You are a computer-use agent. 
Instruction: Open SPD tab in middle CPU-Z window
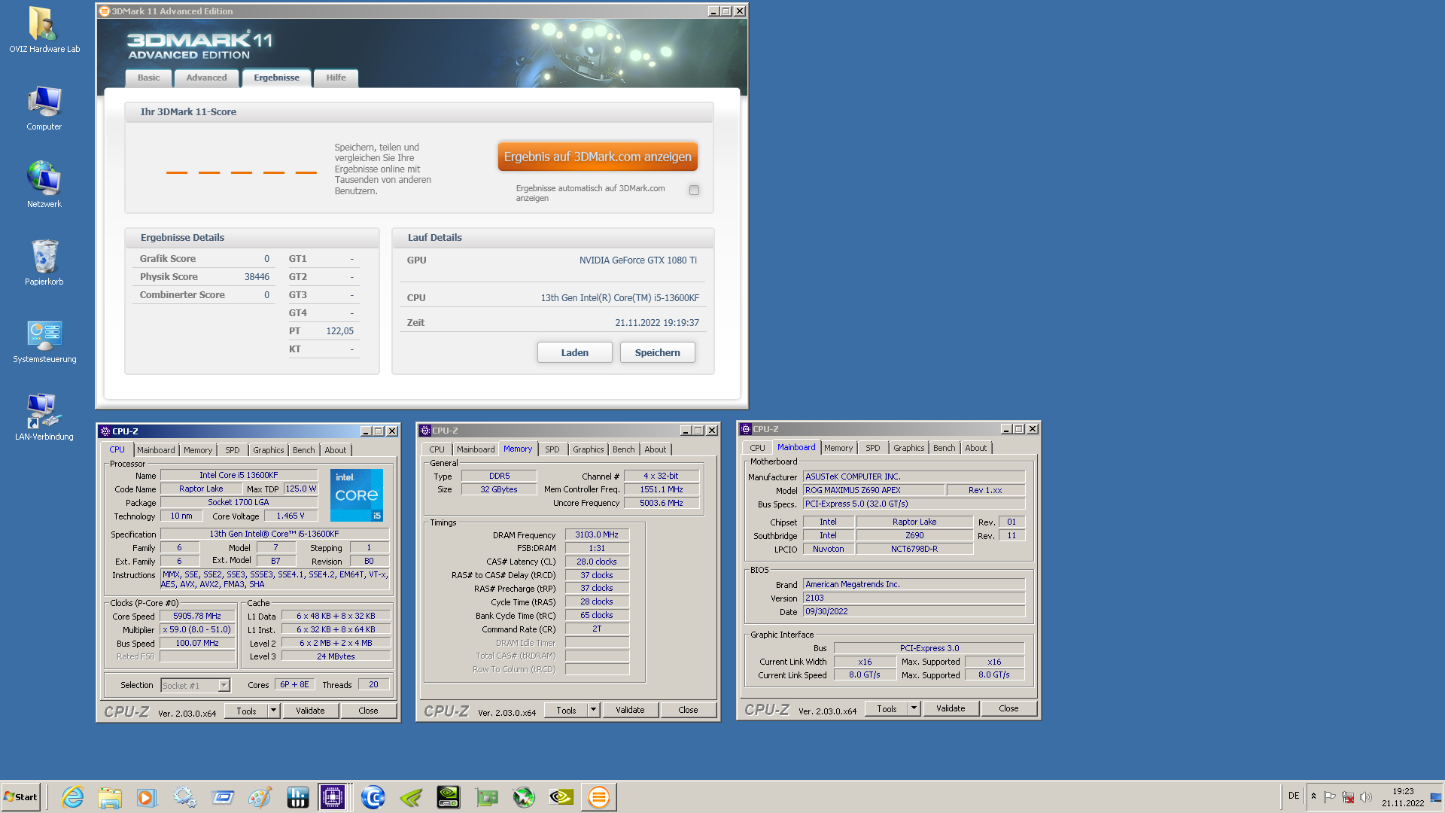click(552, 449)
